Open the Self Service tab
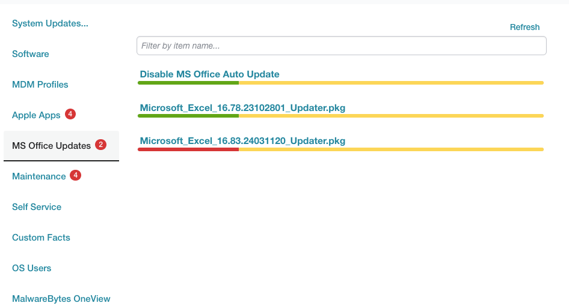This screenshot has width=569, height=306. click(x=37, y=207)
